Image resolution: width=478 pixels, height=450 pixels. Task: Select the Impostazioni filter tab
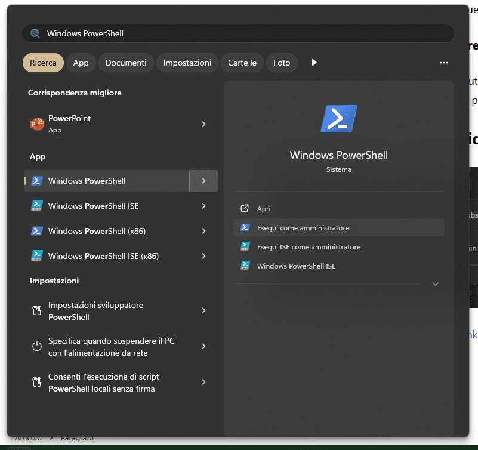tap(187, 63)
